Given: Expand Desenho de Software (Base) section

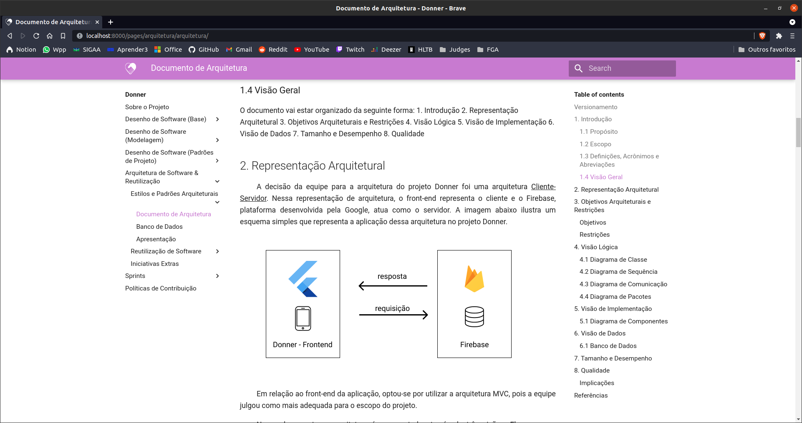Looking at the screenshot, I should point(217,119).
